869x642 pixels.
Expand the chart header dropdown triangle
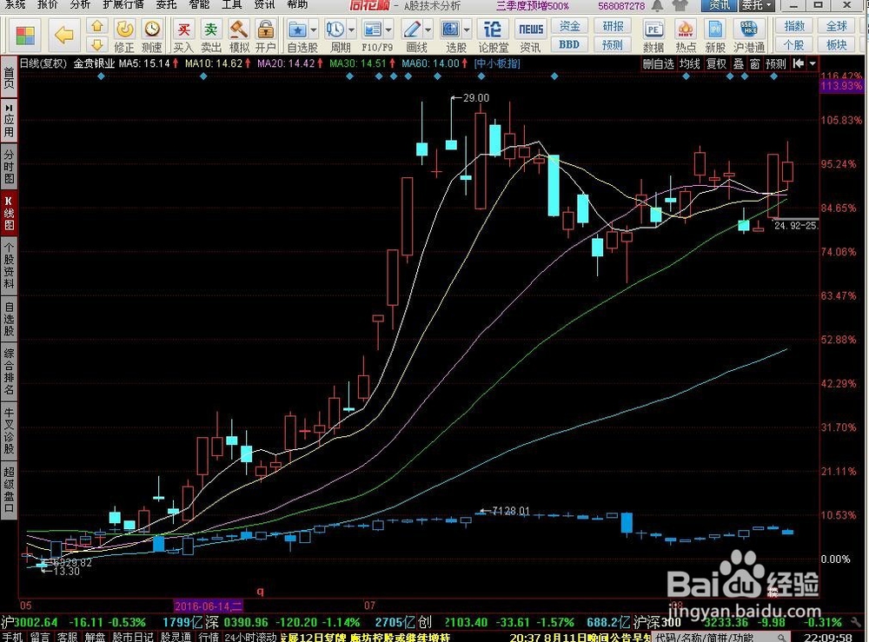[812, 63]
